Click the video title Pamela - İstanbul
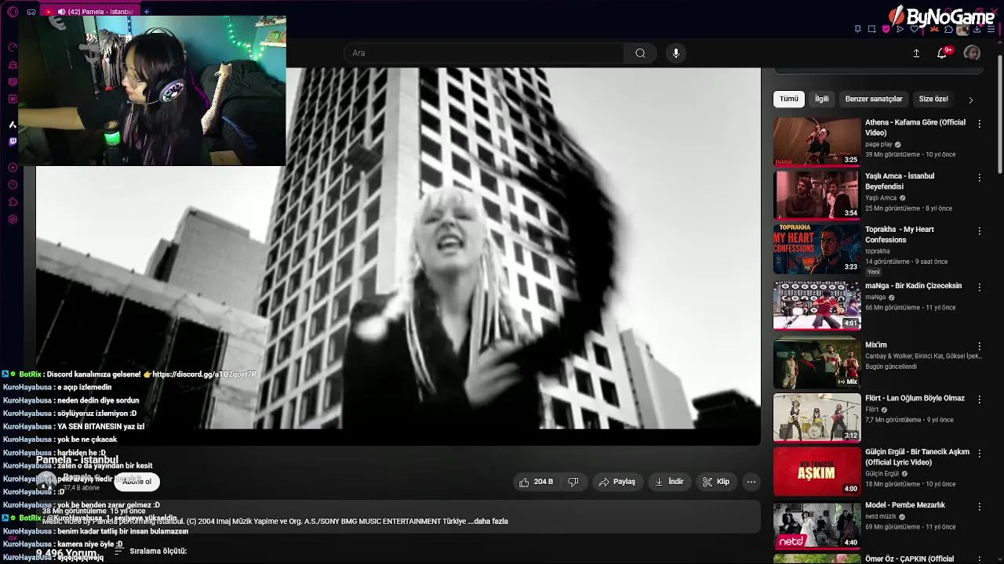1004x564 pixels. pyautogui.click(x=78, y=460)
